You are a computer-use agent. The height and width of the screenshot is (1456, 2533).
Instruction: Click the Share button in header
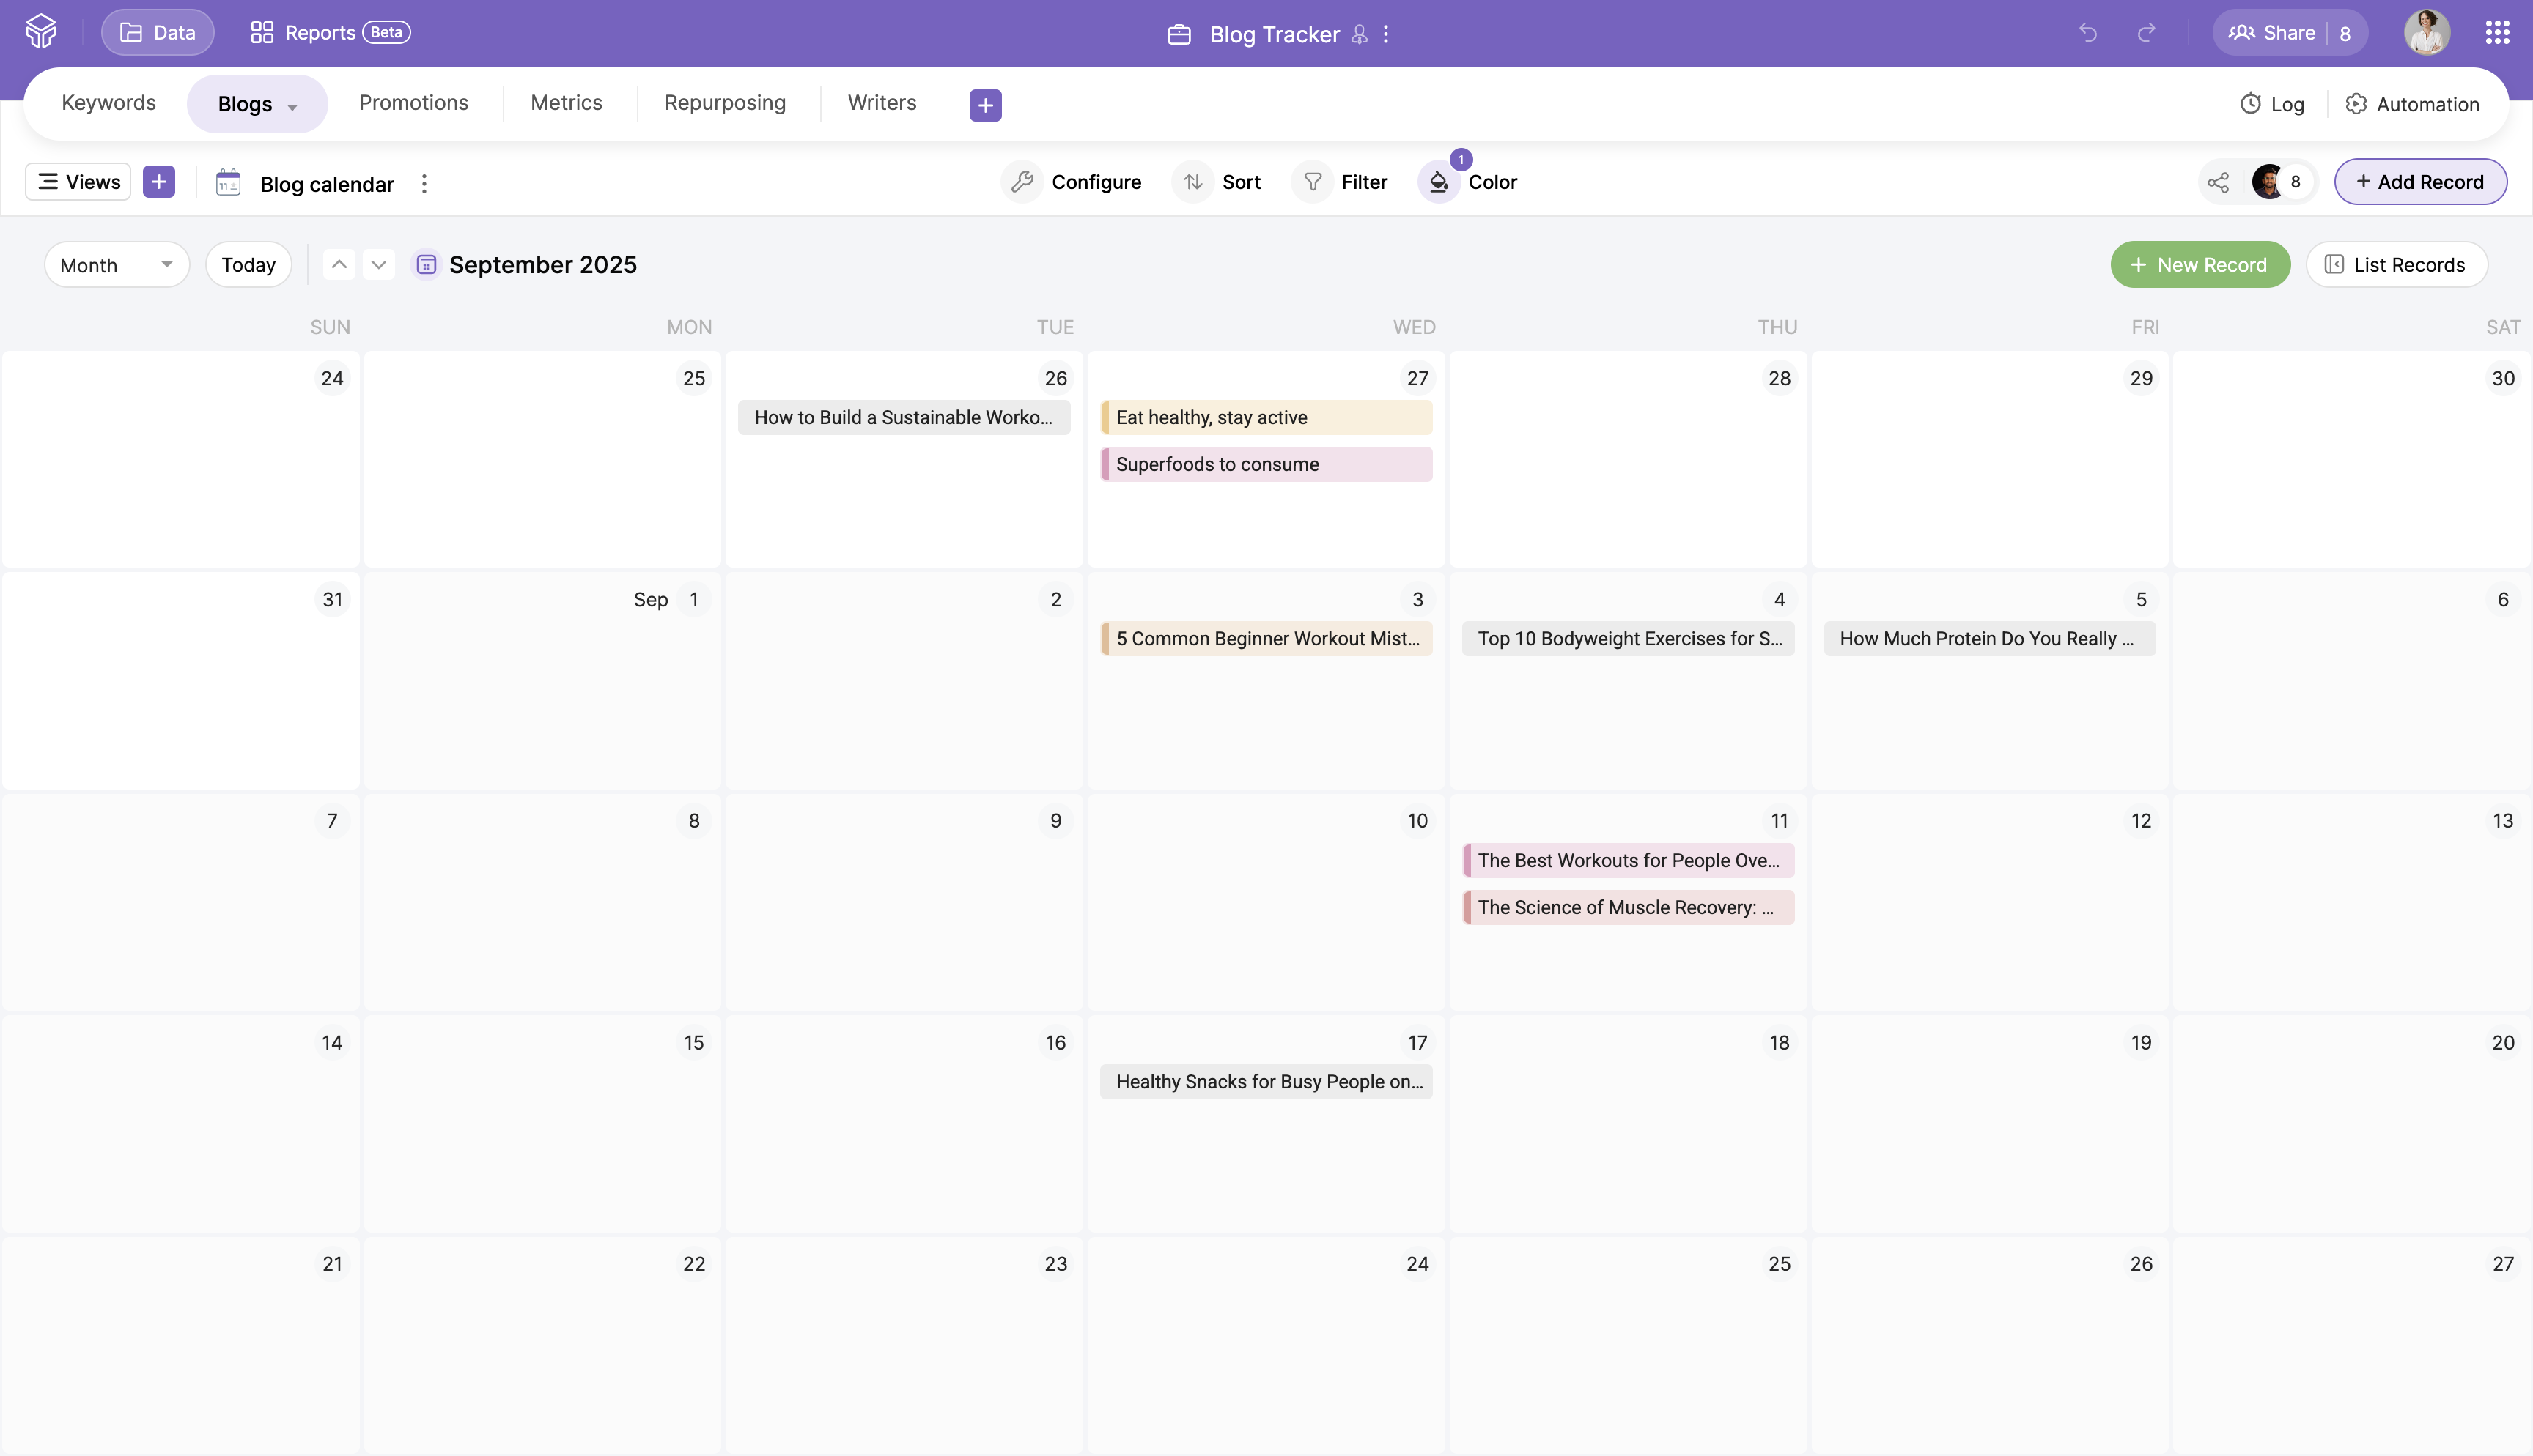[2289, 33]
